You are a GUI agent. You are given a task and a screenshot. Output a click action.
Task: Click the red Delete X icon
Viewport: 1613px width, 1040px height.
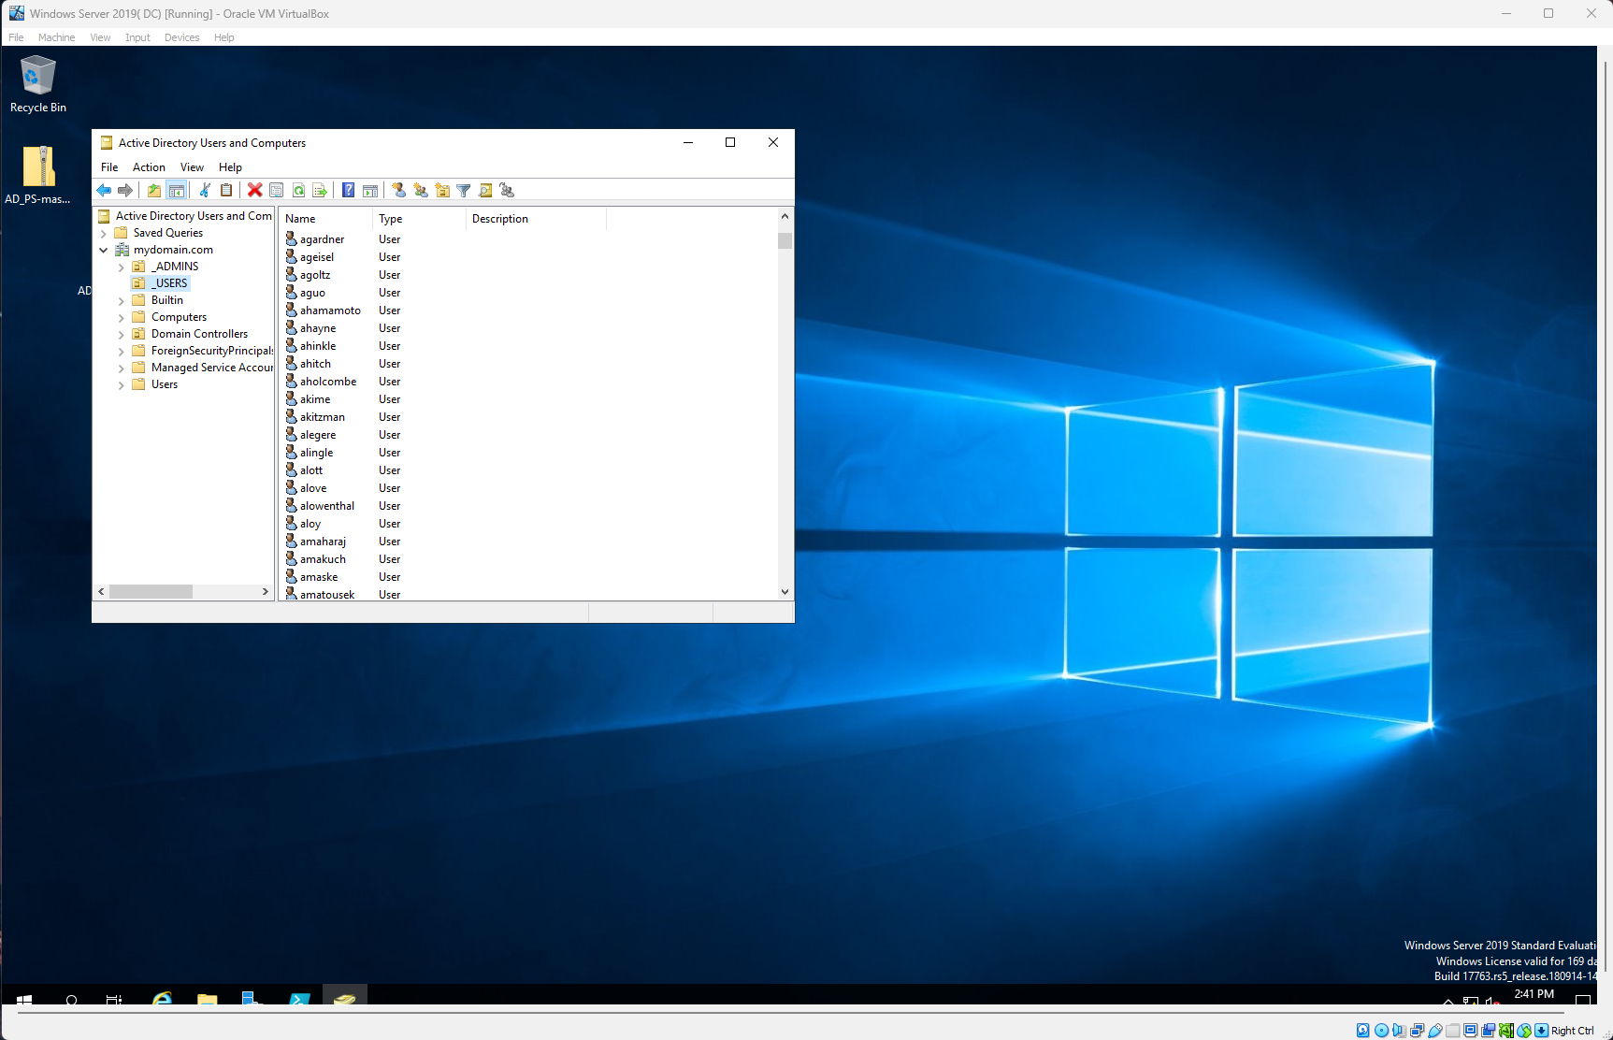tap(255, 191)
